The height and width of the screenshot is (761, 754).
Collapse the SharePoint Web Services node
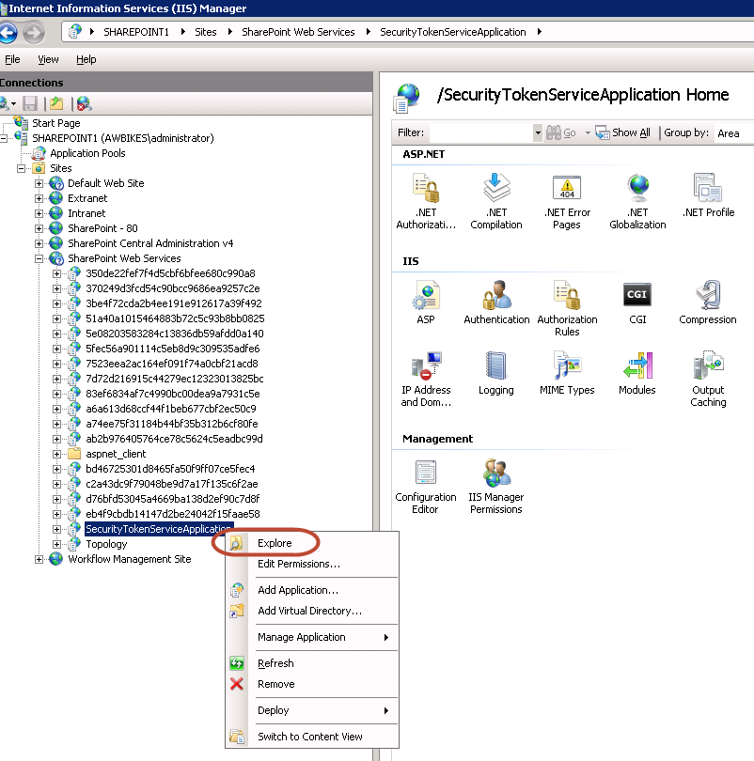coord(39,258)
